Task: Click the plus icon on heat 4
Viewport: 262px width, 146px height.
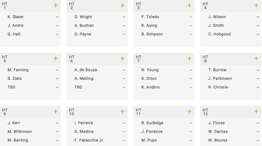Action: pyautogui.click(x=256, y=6)
